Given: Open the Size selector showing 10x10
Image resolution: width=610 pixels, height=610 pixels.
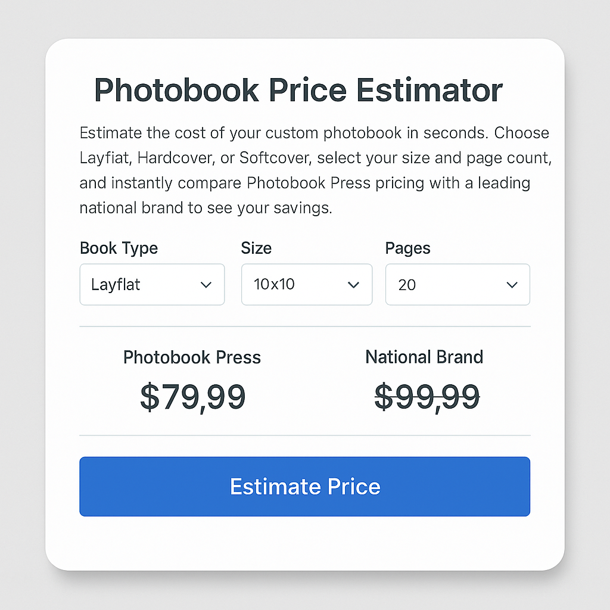Looking at the screenshot, I should [306, 285].
